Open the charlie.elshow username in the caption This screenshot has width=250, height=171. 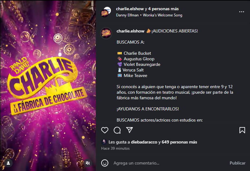(130, 31)
